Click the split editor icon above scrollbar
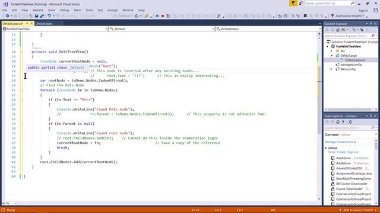Viewport: 380px width, 213px height. (319, 34)
